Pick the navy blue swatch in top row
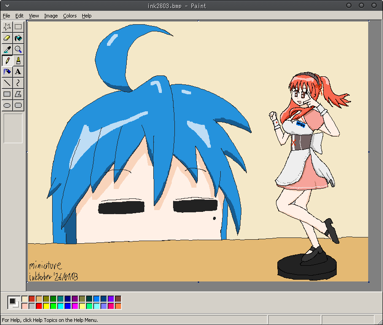The image size is (383, 325). pos(68,299)
